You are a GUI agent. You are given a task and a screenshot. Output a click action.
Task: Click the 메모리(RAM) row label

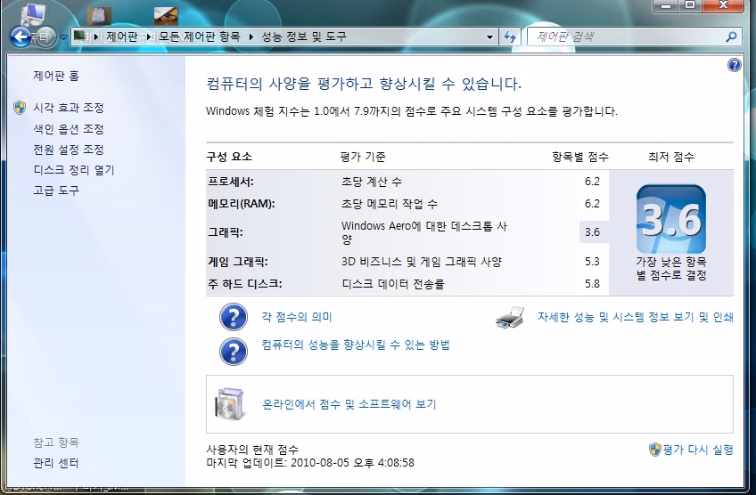(241, 204)
